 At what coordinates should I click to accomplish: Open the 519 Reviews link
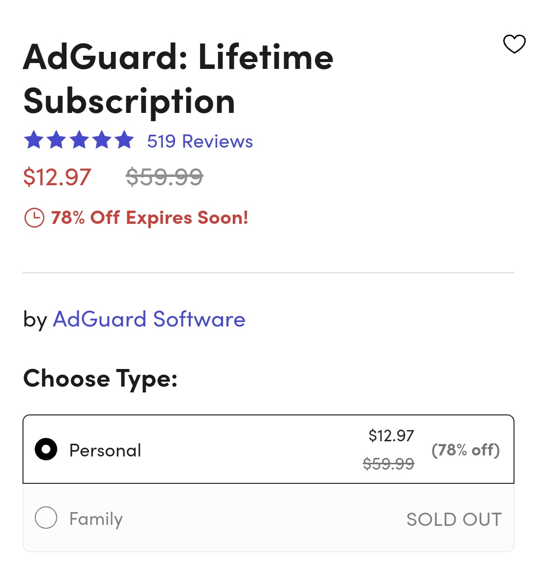[200, 141]
